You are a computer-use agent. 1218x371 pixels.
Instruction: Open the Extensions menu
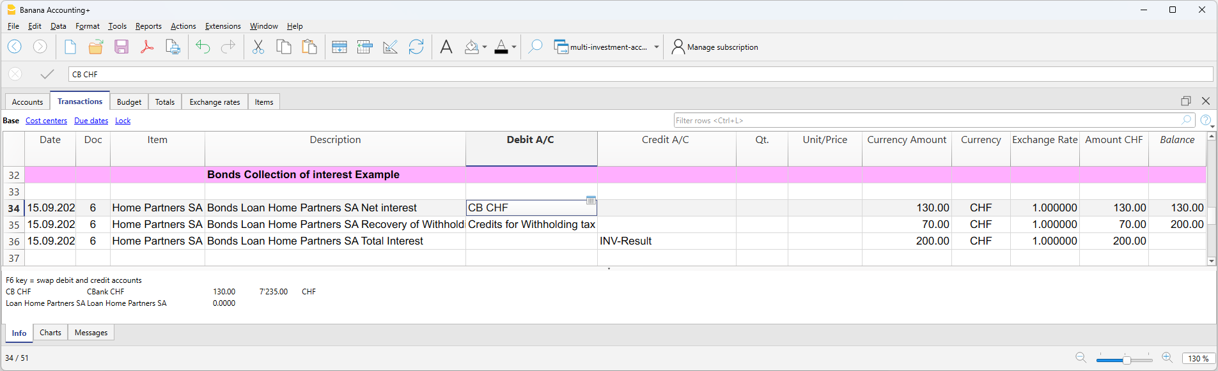(223, 26)
